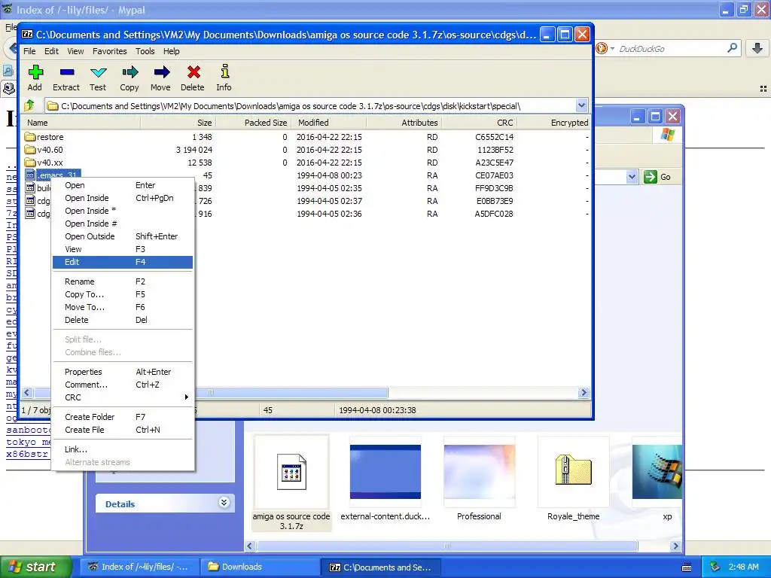Image resolution: width=771 pixels, height=578 pixels.
Task: Select the restore folder icon
Action: coord(30,137)
